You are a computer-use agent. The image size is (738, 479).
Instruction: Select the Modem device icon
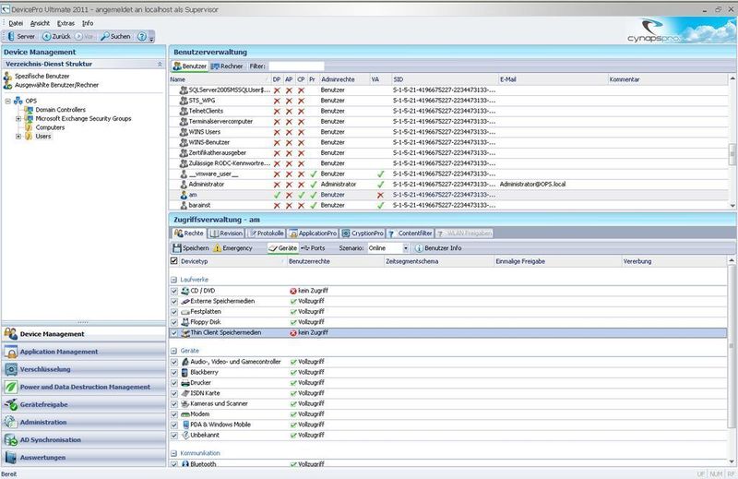[185, 414]
